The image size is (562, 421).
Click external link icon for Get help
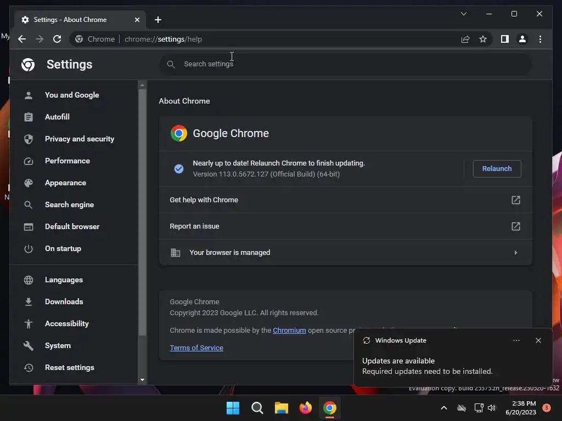point(515,200)
